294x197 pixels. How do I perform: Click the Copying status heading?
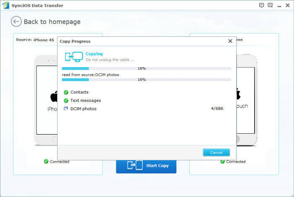94,54
